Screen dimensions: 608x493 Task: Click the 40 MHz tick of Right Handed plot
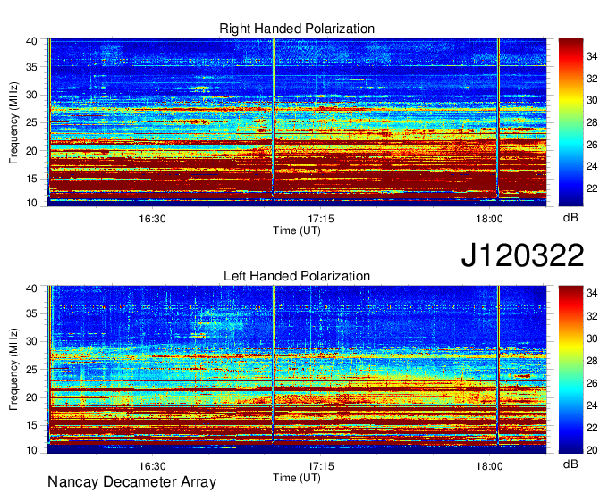32,41
